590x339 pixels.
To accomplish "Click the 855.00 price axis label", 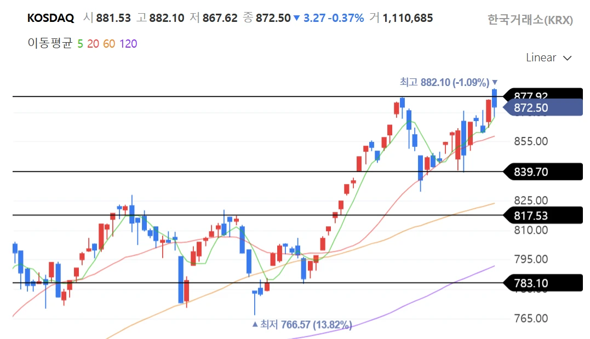I will 531,141.
